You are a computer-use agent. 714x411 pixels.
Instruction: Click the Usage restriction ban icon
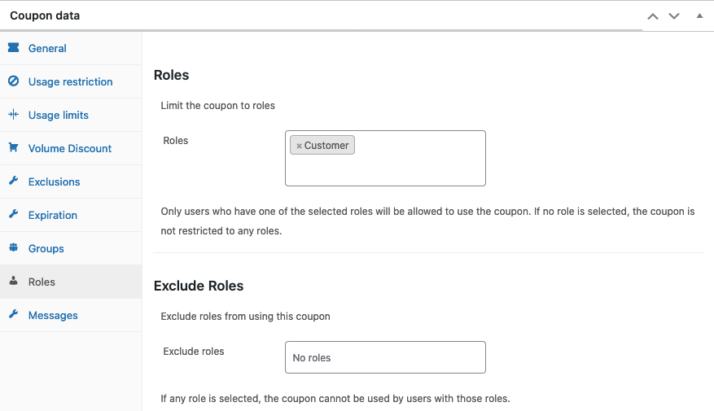point(14,81)
